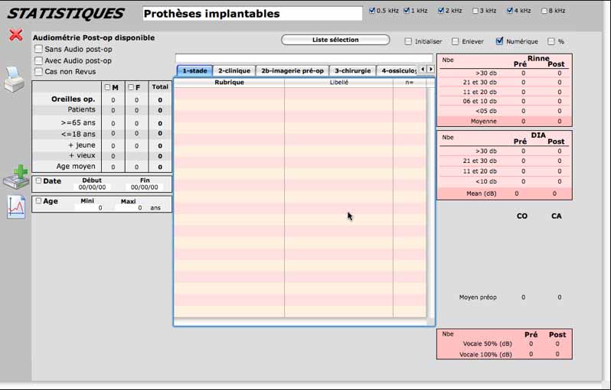Toggle the 0.5 kHz checkbox

(372, 11)
